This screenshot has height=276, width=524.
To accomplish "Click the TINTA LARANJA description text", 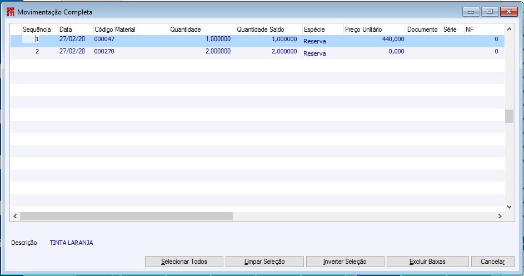I will pyautogui.click(x=71, y=243).
